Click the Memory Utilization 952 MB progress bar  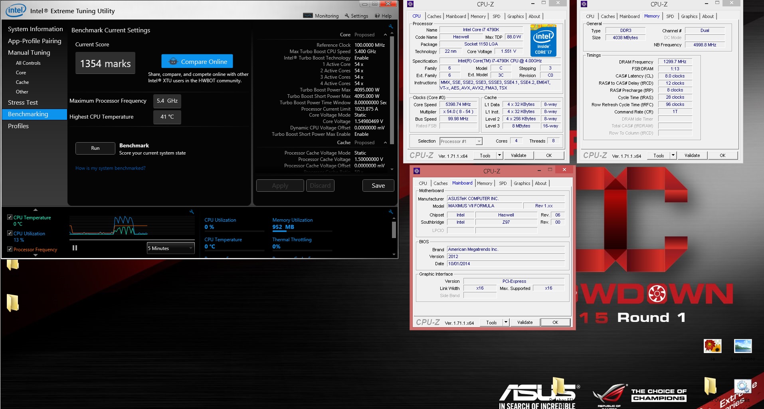tap(302, 231)
